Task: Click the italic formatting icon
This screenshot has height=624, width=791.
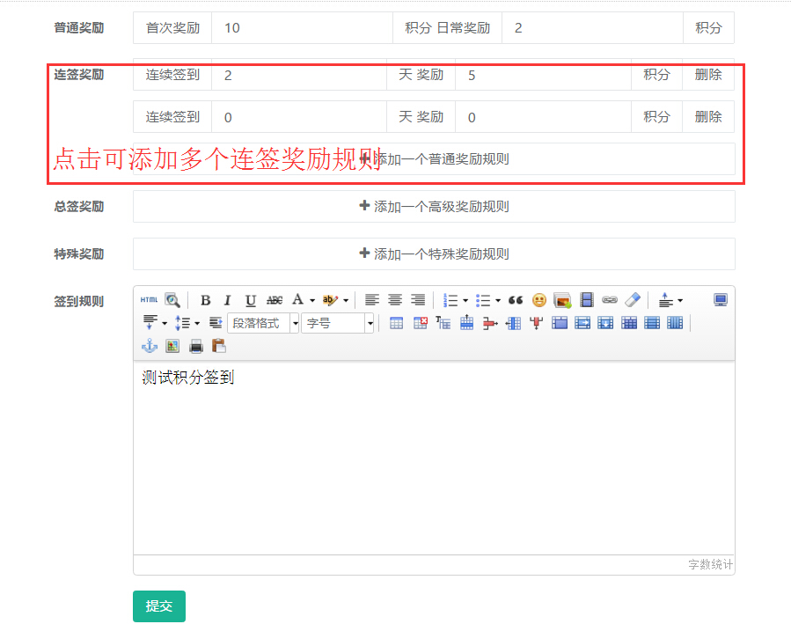Action: (227, 300)
